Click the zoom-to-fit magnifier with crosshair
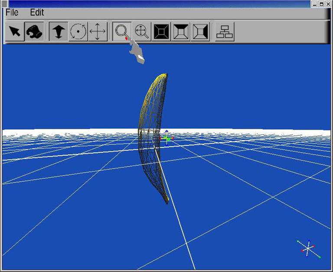The height and width of the screenshot is (272, 333). 142,31
